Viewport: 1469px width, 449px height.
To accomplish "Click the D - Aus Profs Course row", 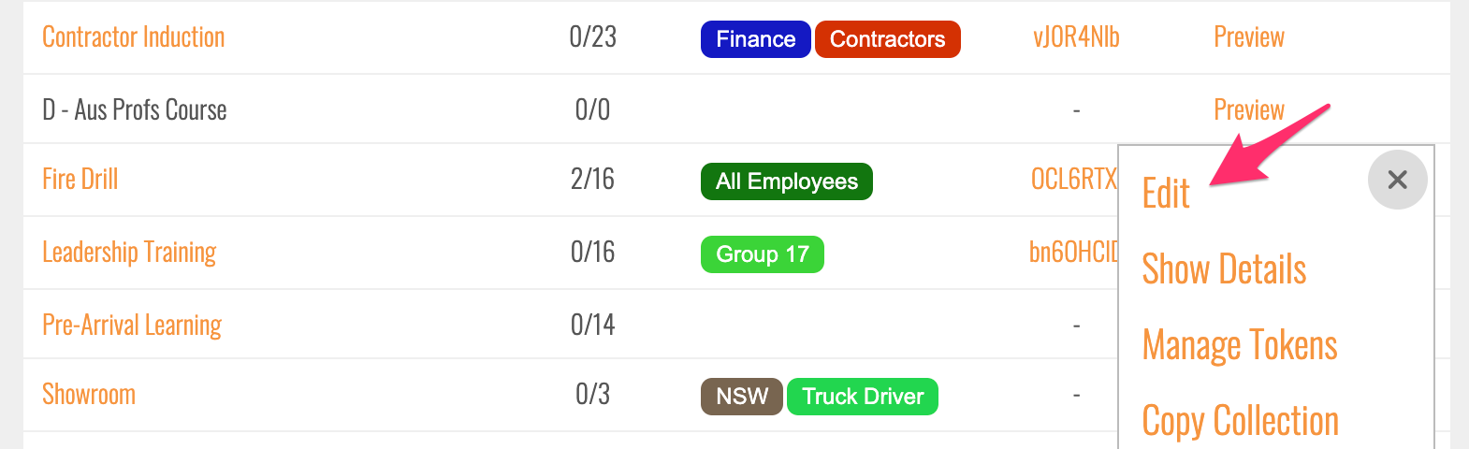I will pos(135,110).
